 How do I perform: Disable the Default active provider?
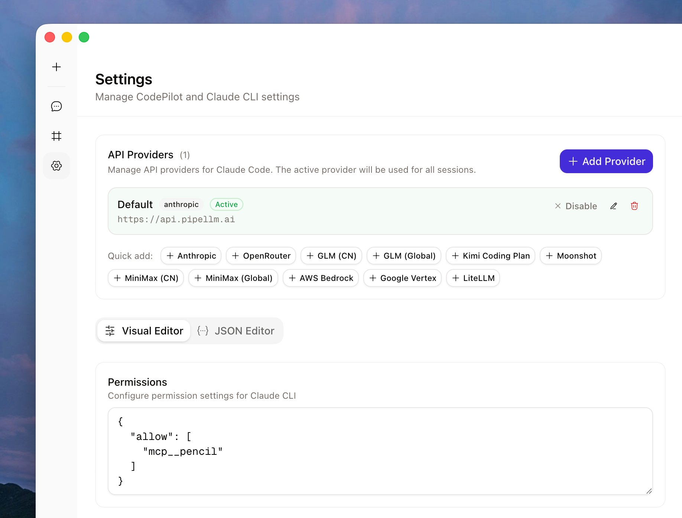click(x=576, y=206)
